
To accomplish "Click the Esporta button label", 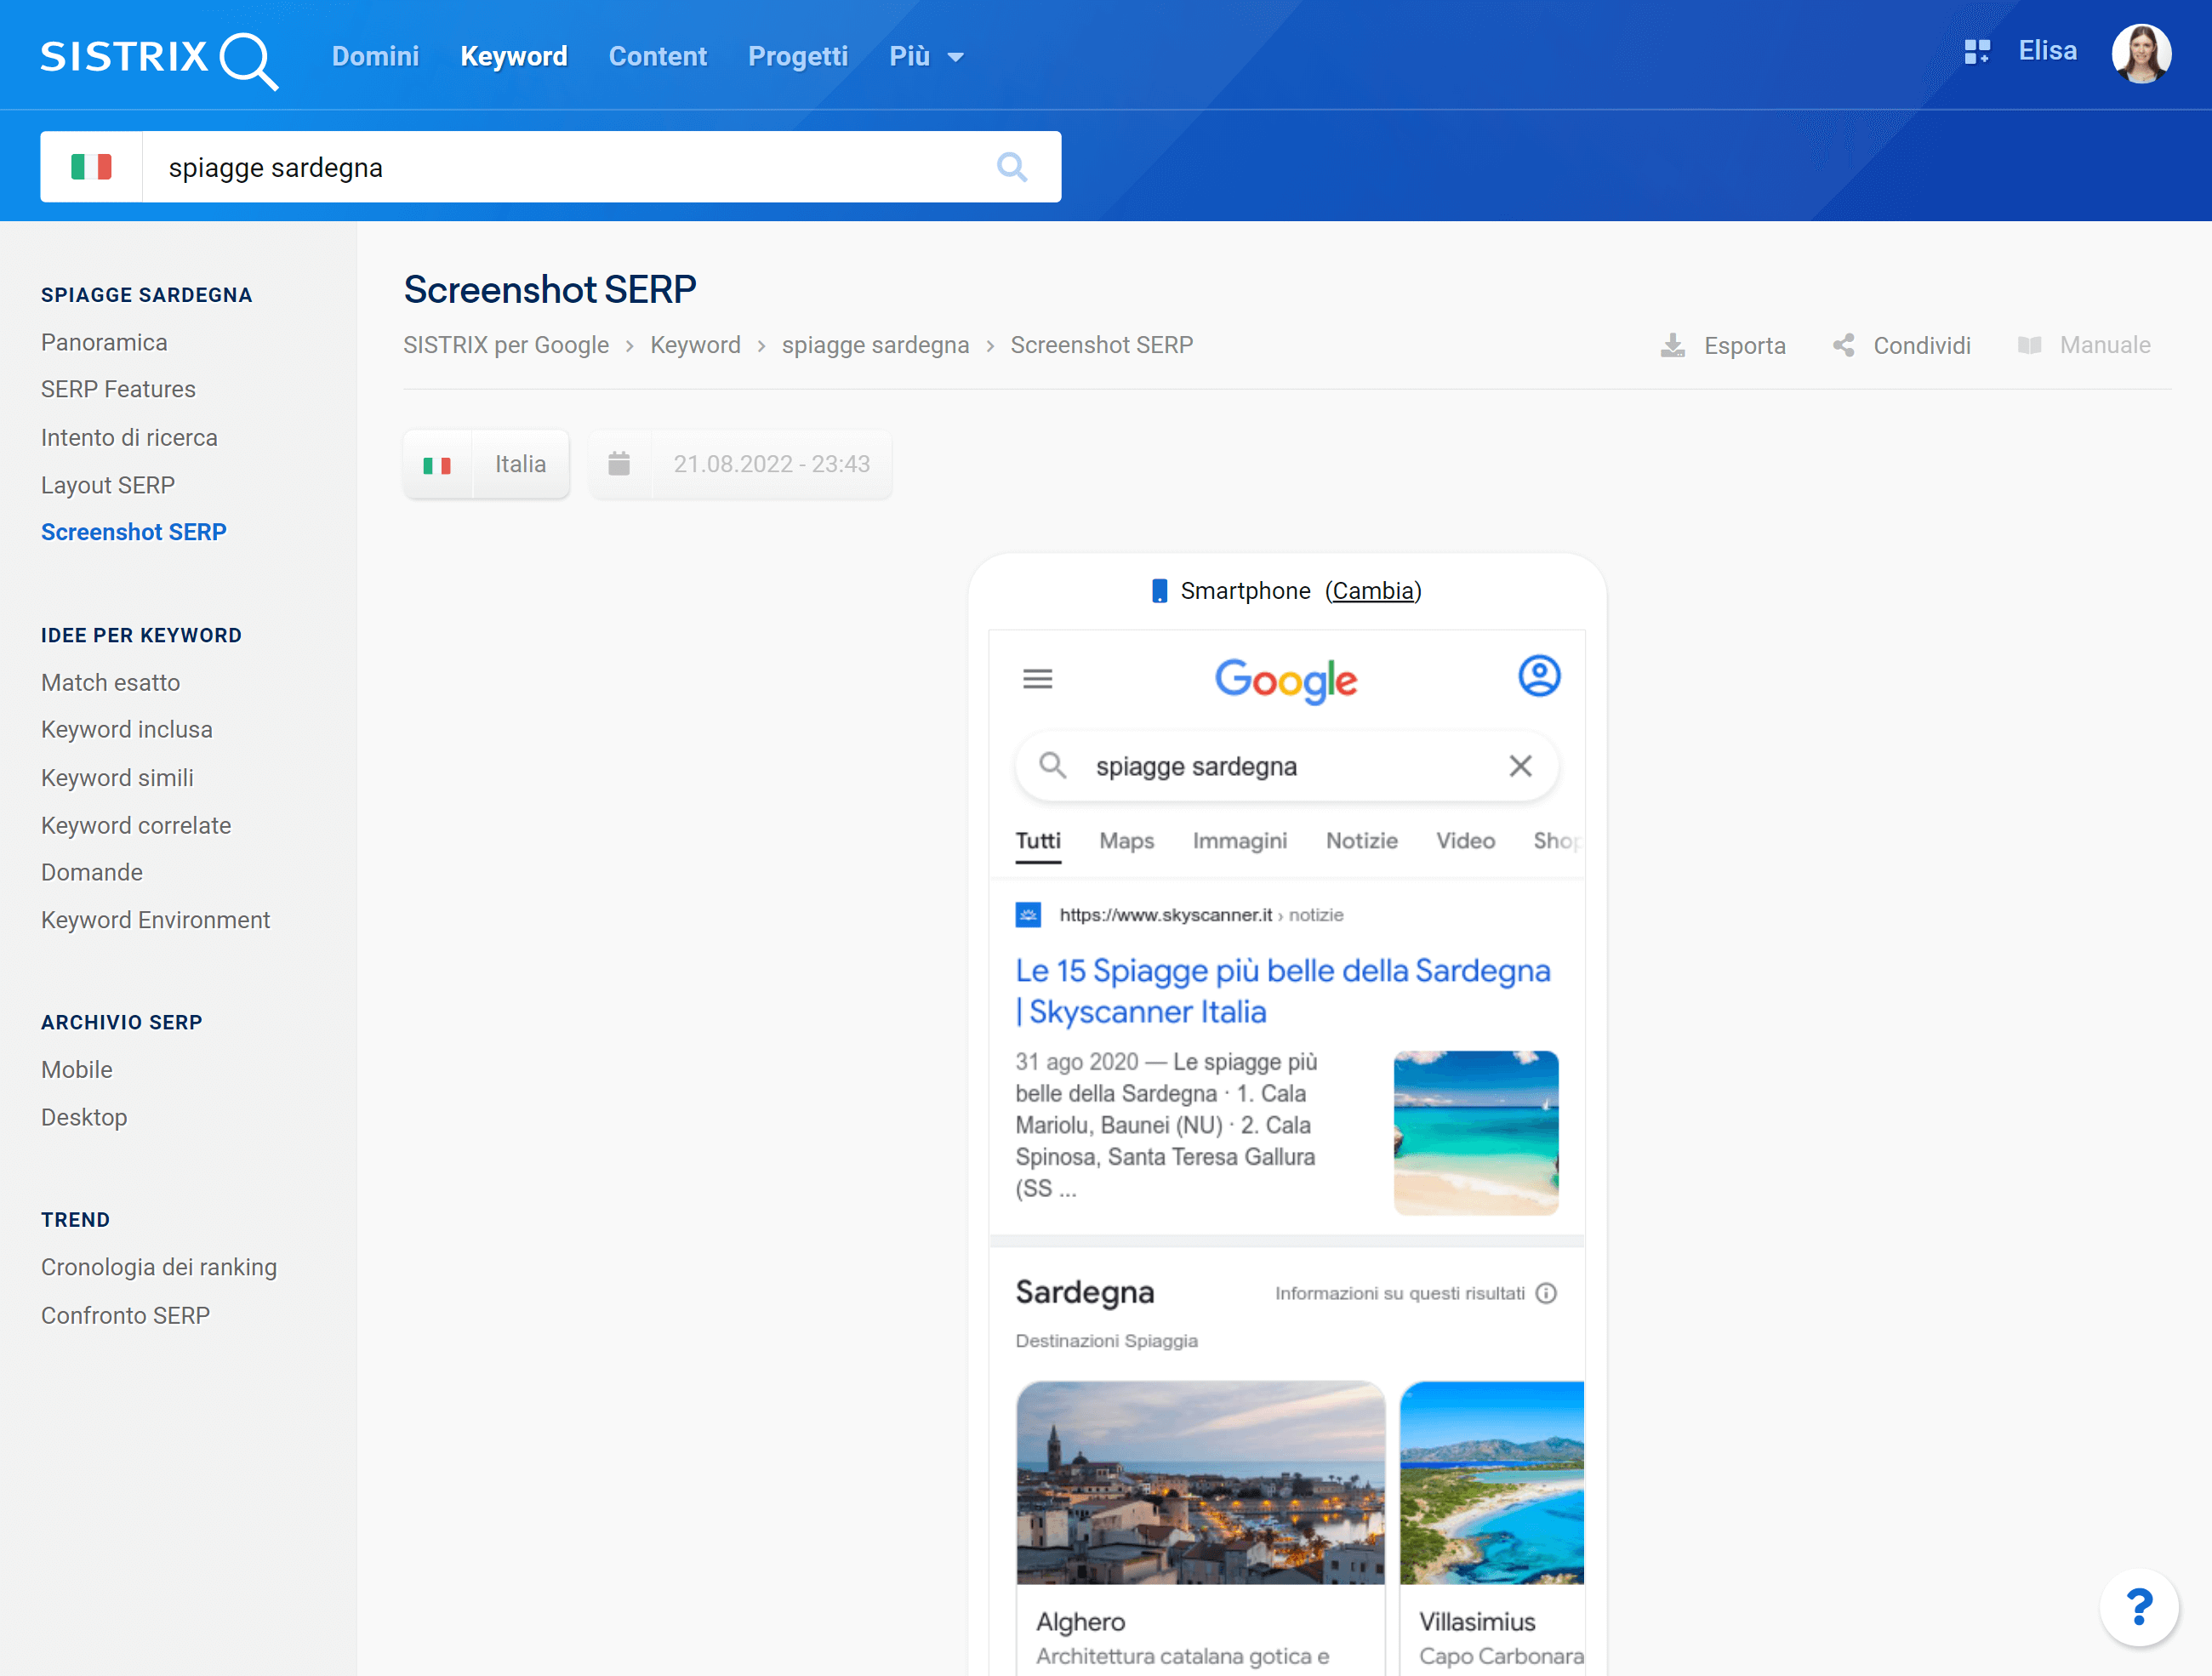I will (1745, 346).
